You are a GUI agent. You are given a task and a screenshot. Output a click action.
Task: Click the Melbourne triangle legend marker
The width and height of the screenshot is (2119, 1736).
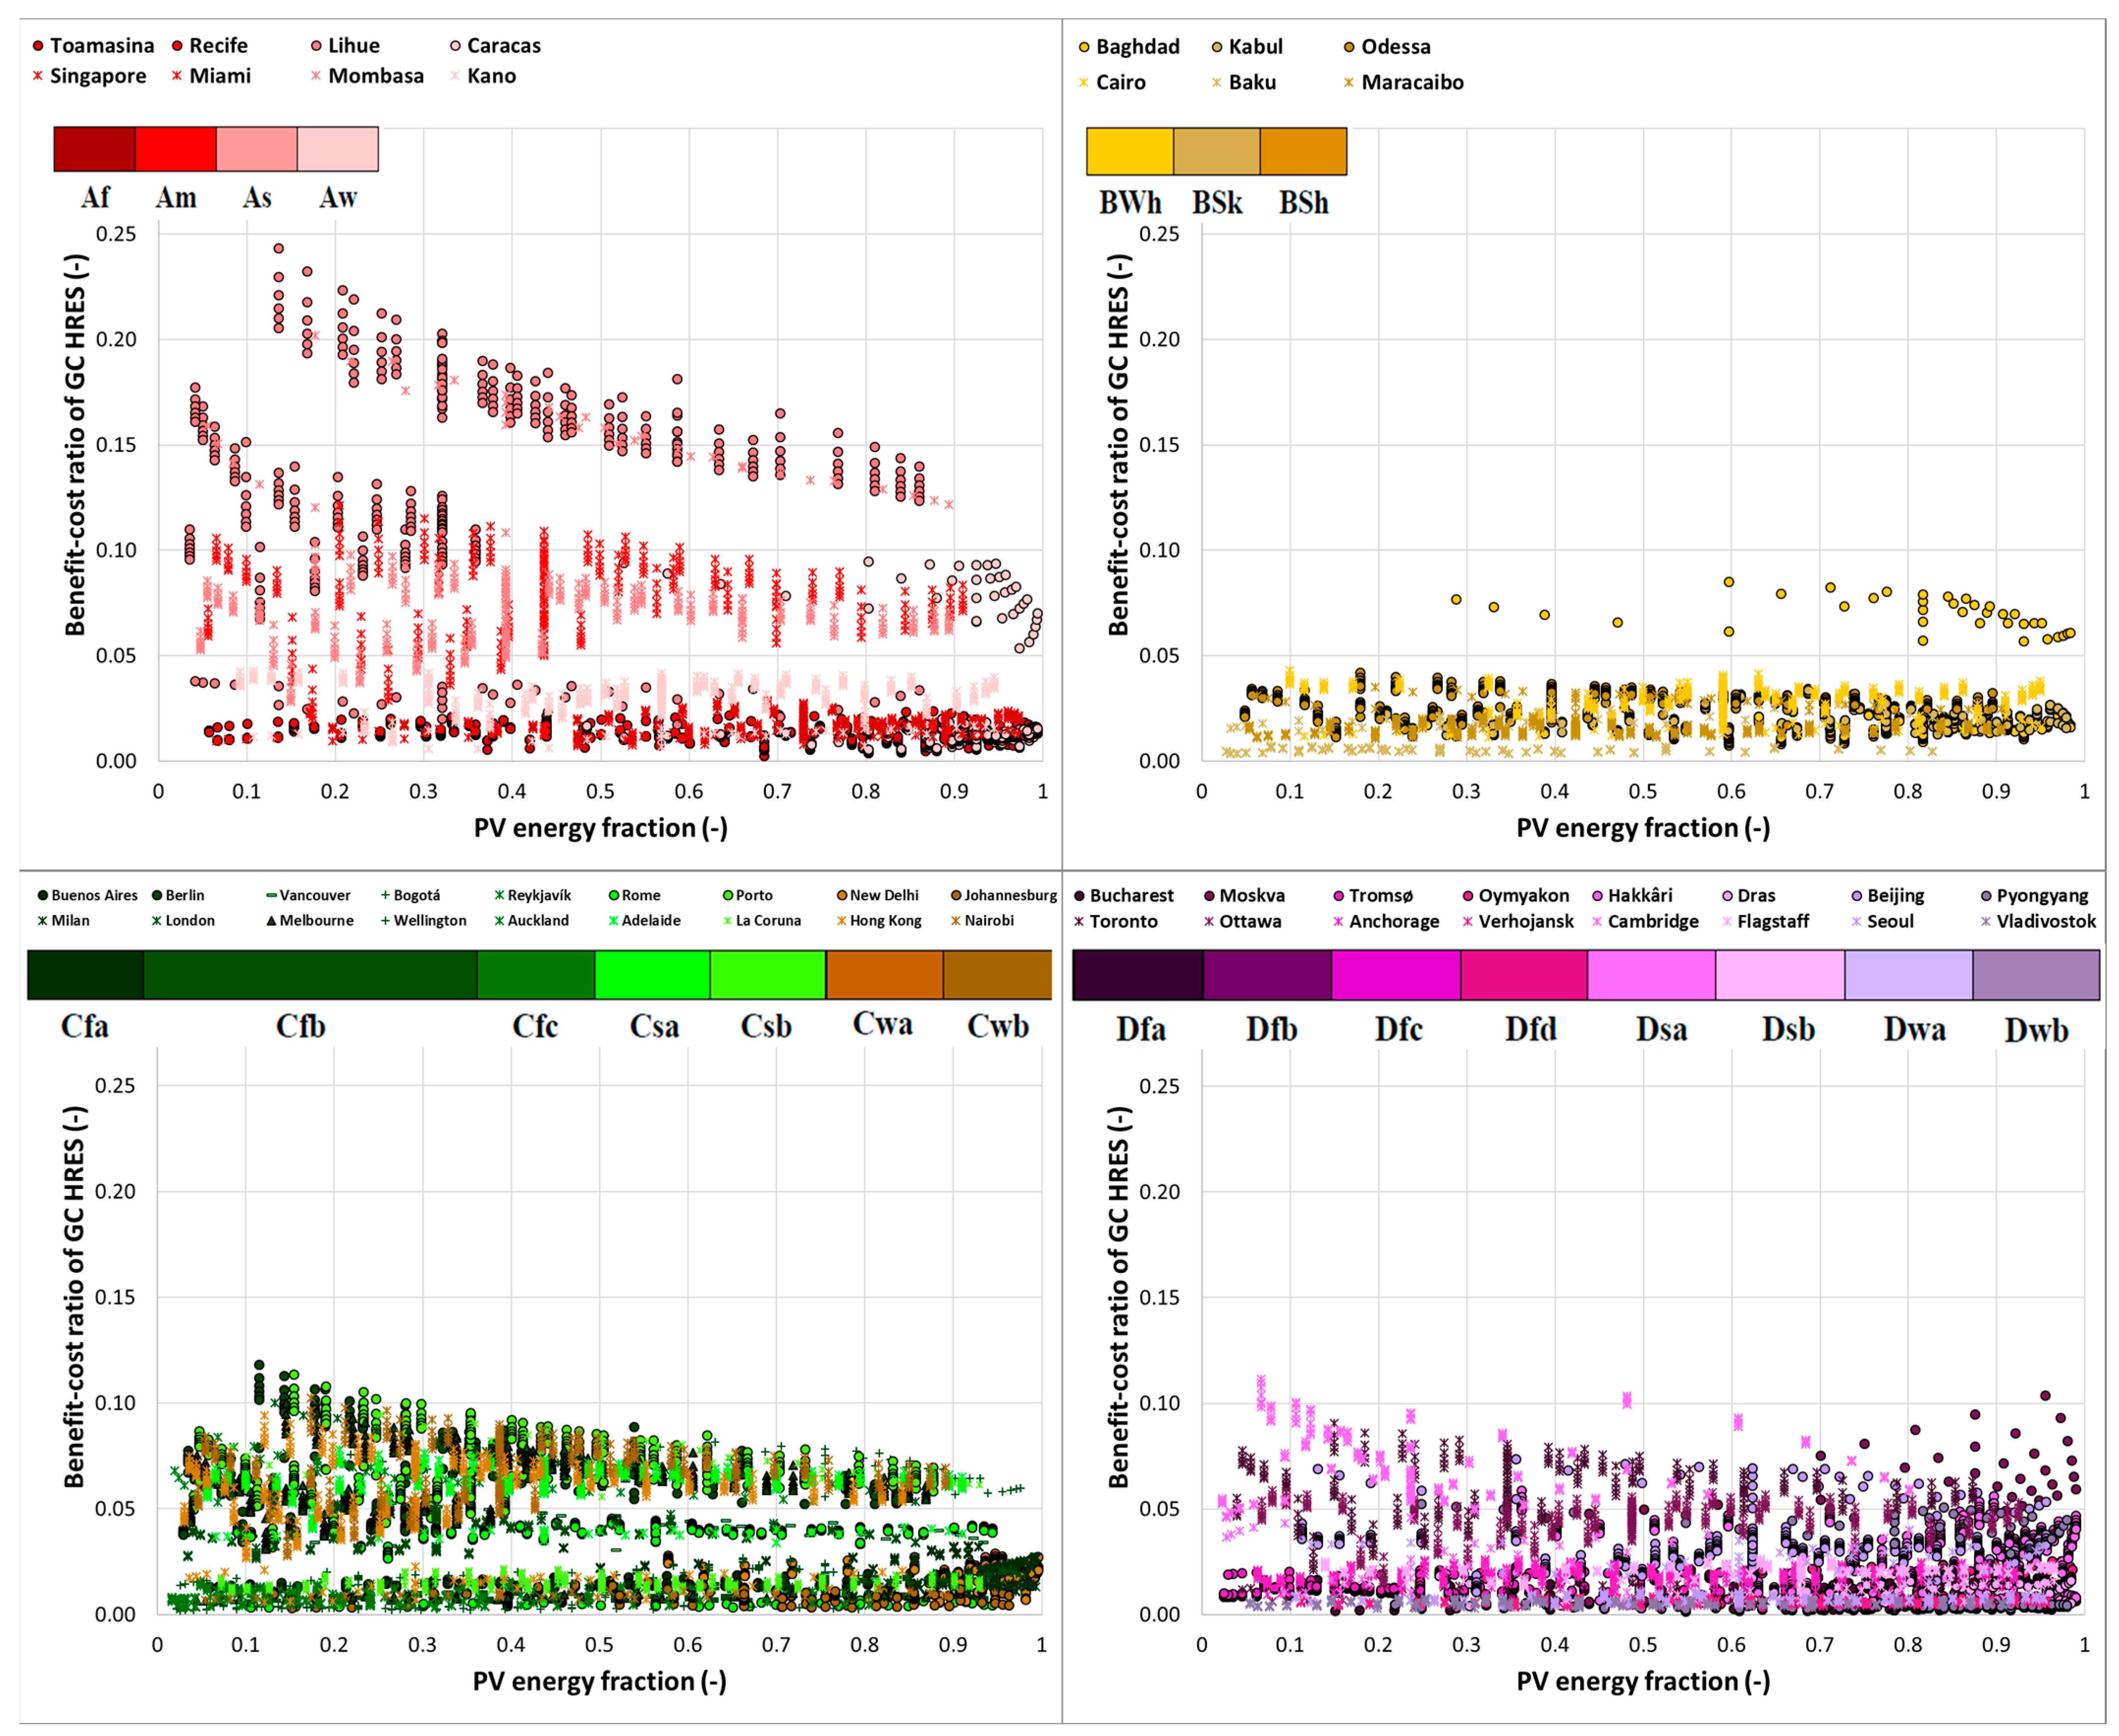[x=271, y=921]
